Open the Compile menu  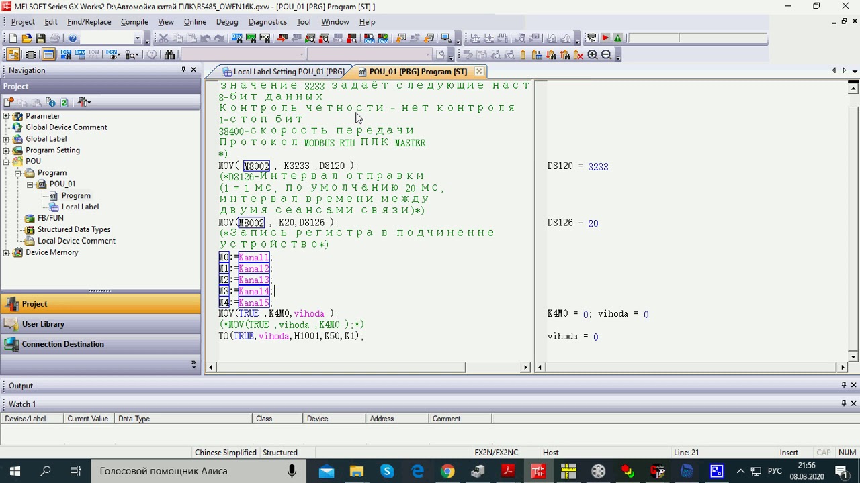[134, 22]
